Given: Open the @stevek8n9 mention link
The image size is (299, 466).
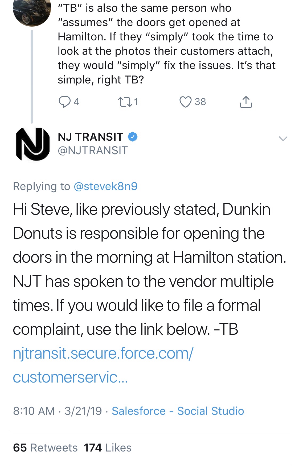Looking at the screenshot, I should tap(105, 186).
